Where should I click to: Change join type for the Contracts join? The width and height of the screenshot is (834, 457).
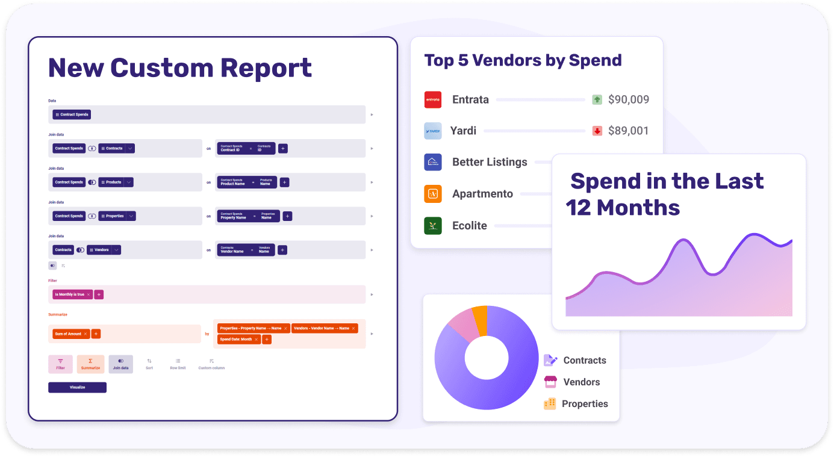92,148
